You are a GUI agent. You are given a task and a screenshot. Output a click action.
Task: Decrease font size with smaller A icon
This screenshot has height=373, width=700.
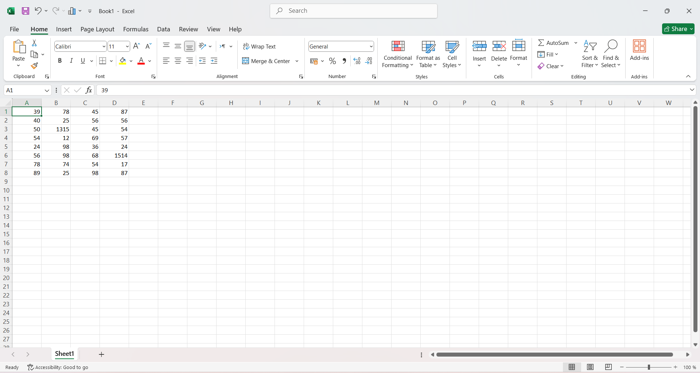148,46
